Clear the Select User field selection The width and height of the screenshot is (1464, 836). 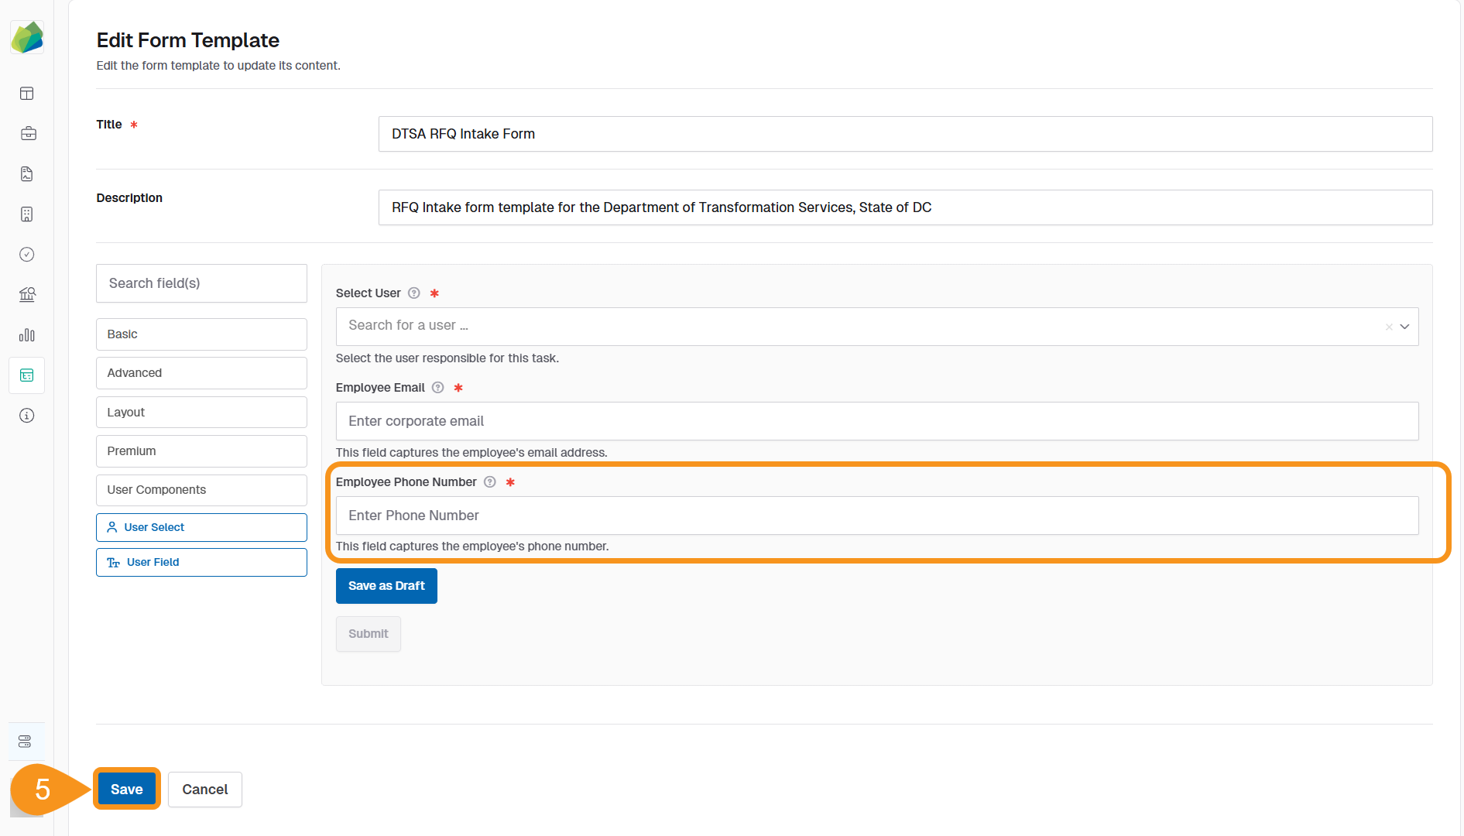(1389, 327)
